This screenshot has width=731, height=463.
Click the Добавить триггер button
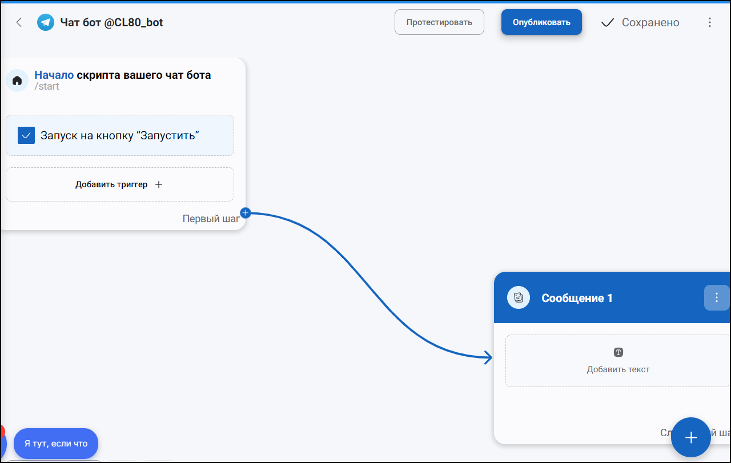pos(120,184)
